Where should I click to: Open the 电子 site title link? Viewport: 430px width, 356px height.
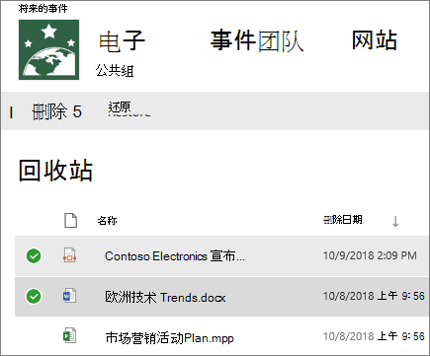tap(122, 41)
